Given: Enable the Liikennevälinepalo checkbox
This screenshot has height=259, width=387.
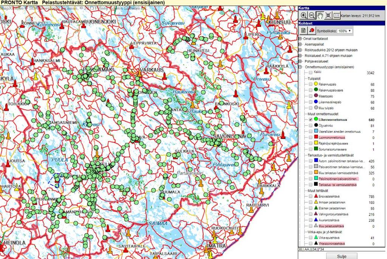Looking at the screenshot, I should point(311,102).
